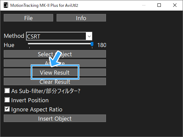Click the window title bar text
This screenshot has height=137, width=183.
[x=44, y=5]
